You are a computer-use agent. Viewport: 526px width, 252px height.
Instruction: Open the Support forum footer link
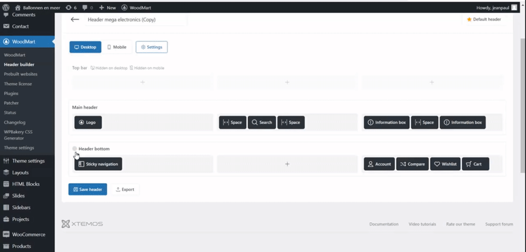tap(499, 224)
